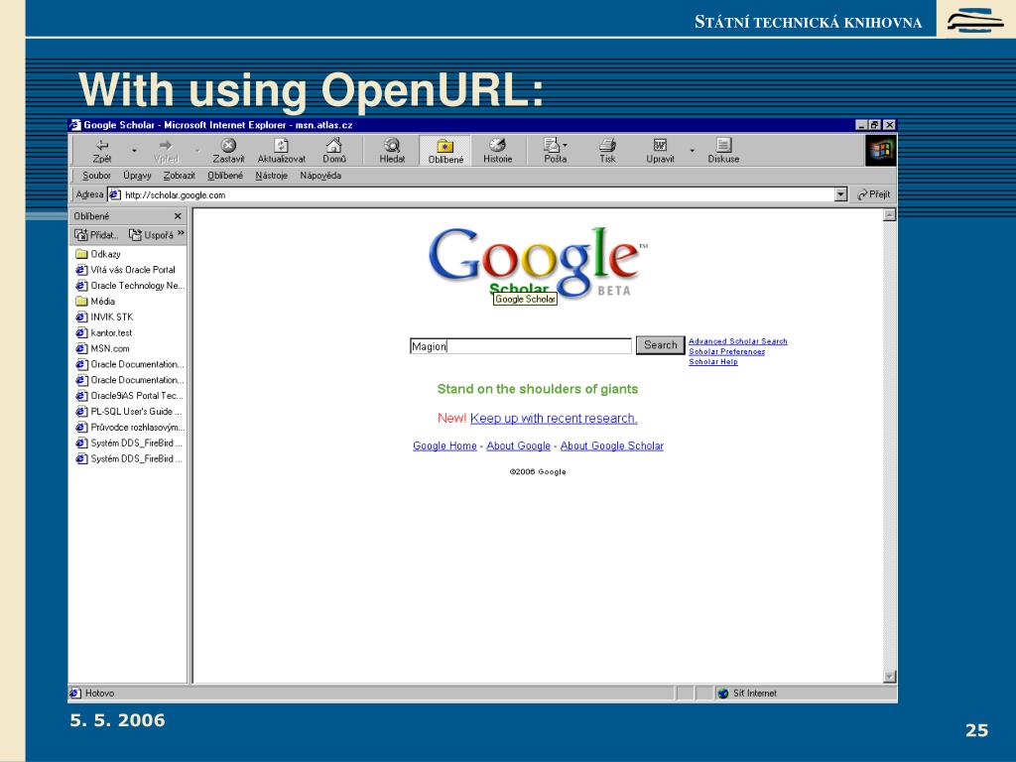Open the address bar dropdown list

pyautogui.click(x=840, y=194)
